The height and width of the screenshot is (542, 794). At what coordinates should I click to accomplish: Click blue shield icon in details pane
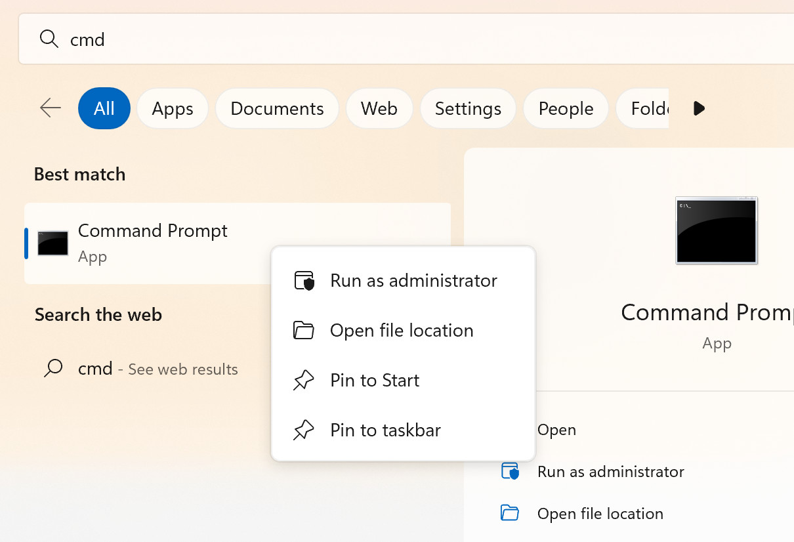(x=510, y=472)
